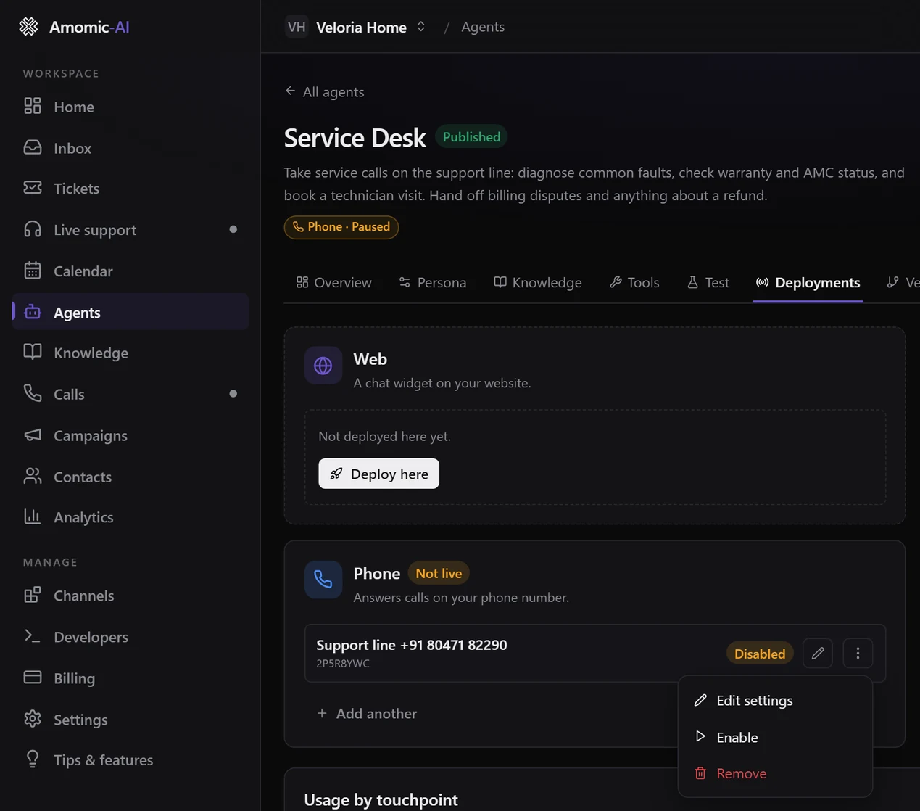The width and height of the screenshot is (920, 811).
Task: Expand the Veloria Home workspace switcher
Action: pyautogui.click(x=355, y=27)
